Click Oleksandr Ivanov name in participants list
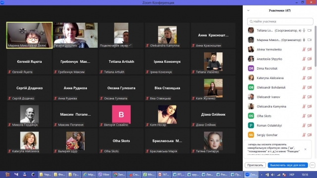 click(x=268, y=97)
